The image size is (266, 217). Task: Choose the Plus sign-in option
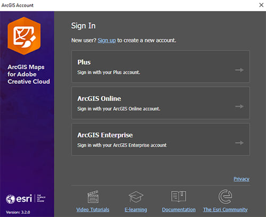pos(161,66)
